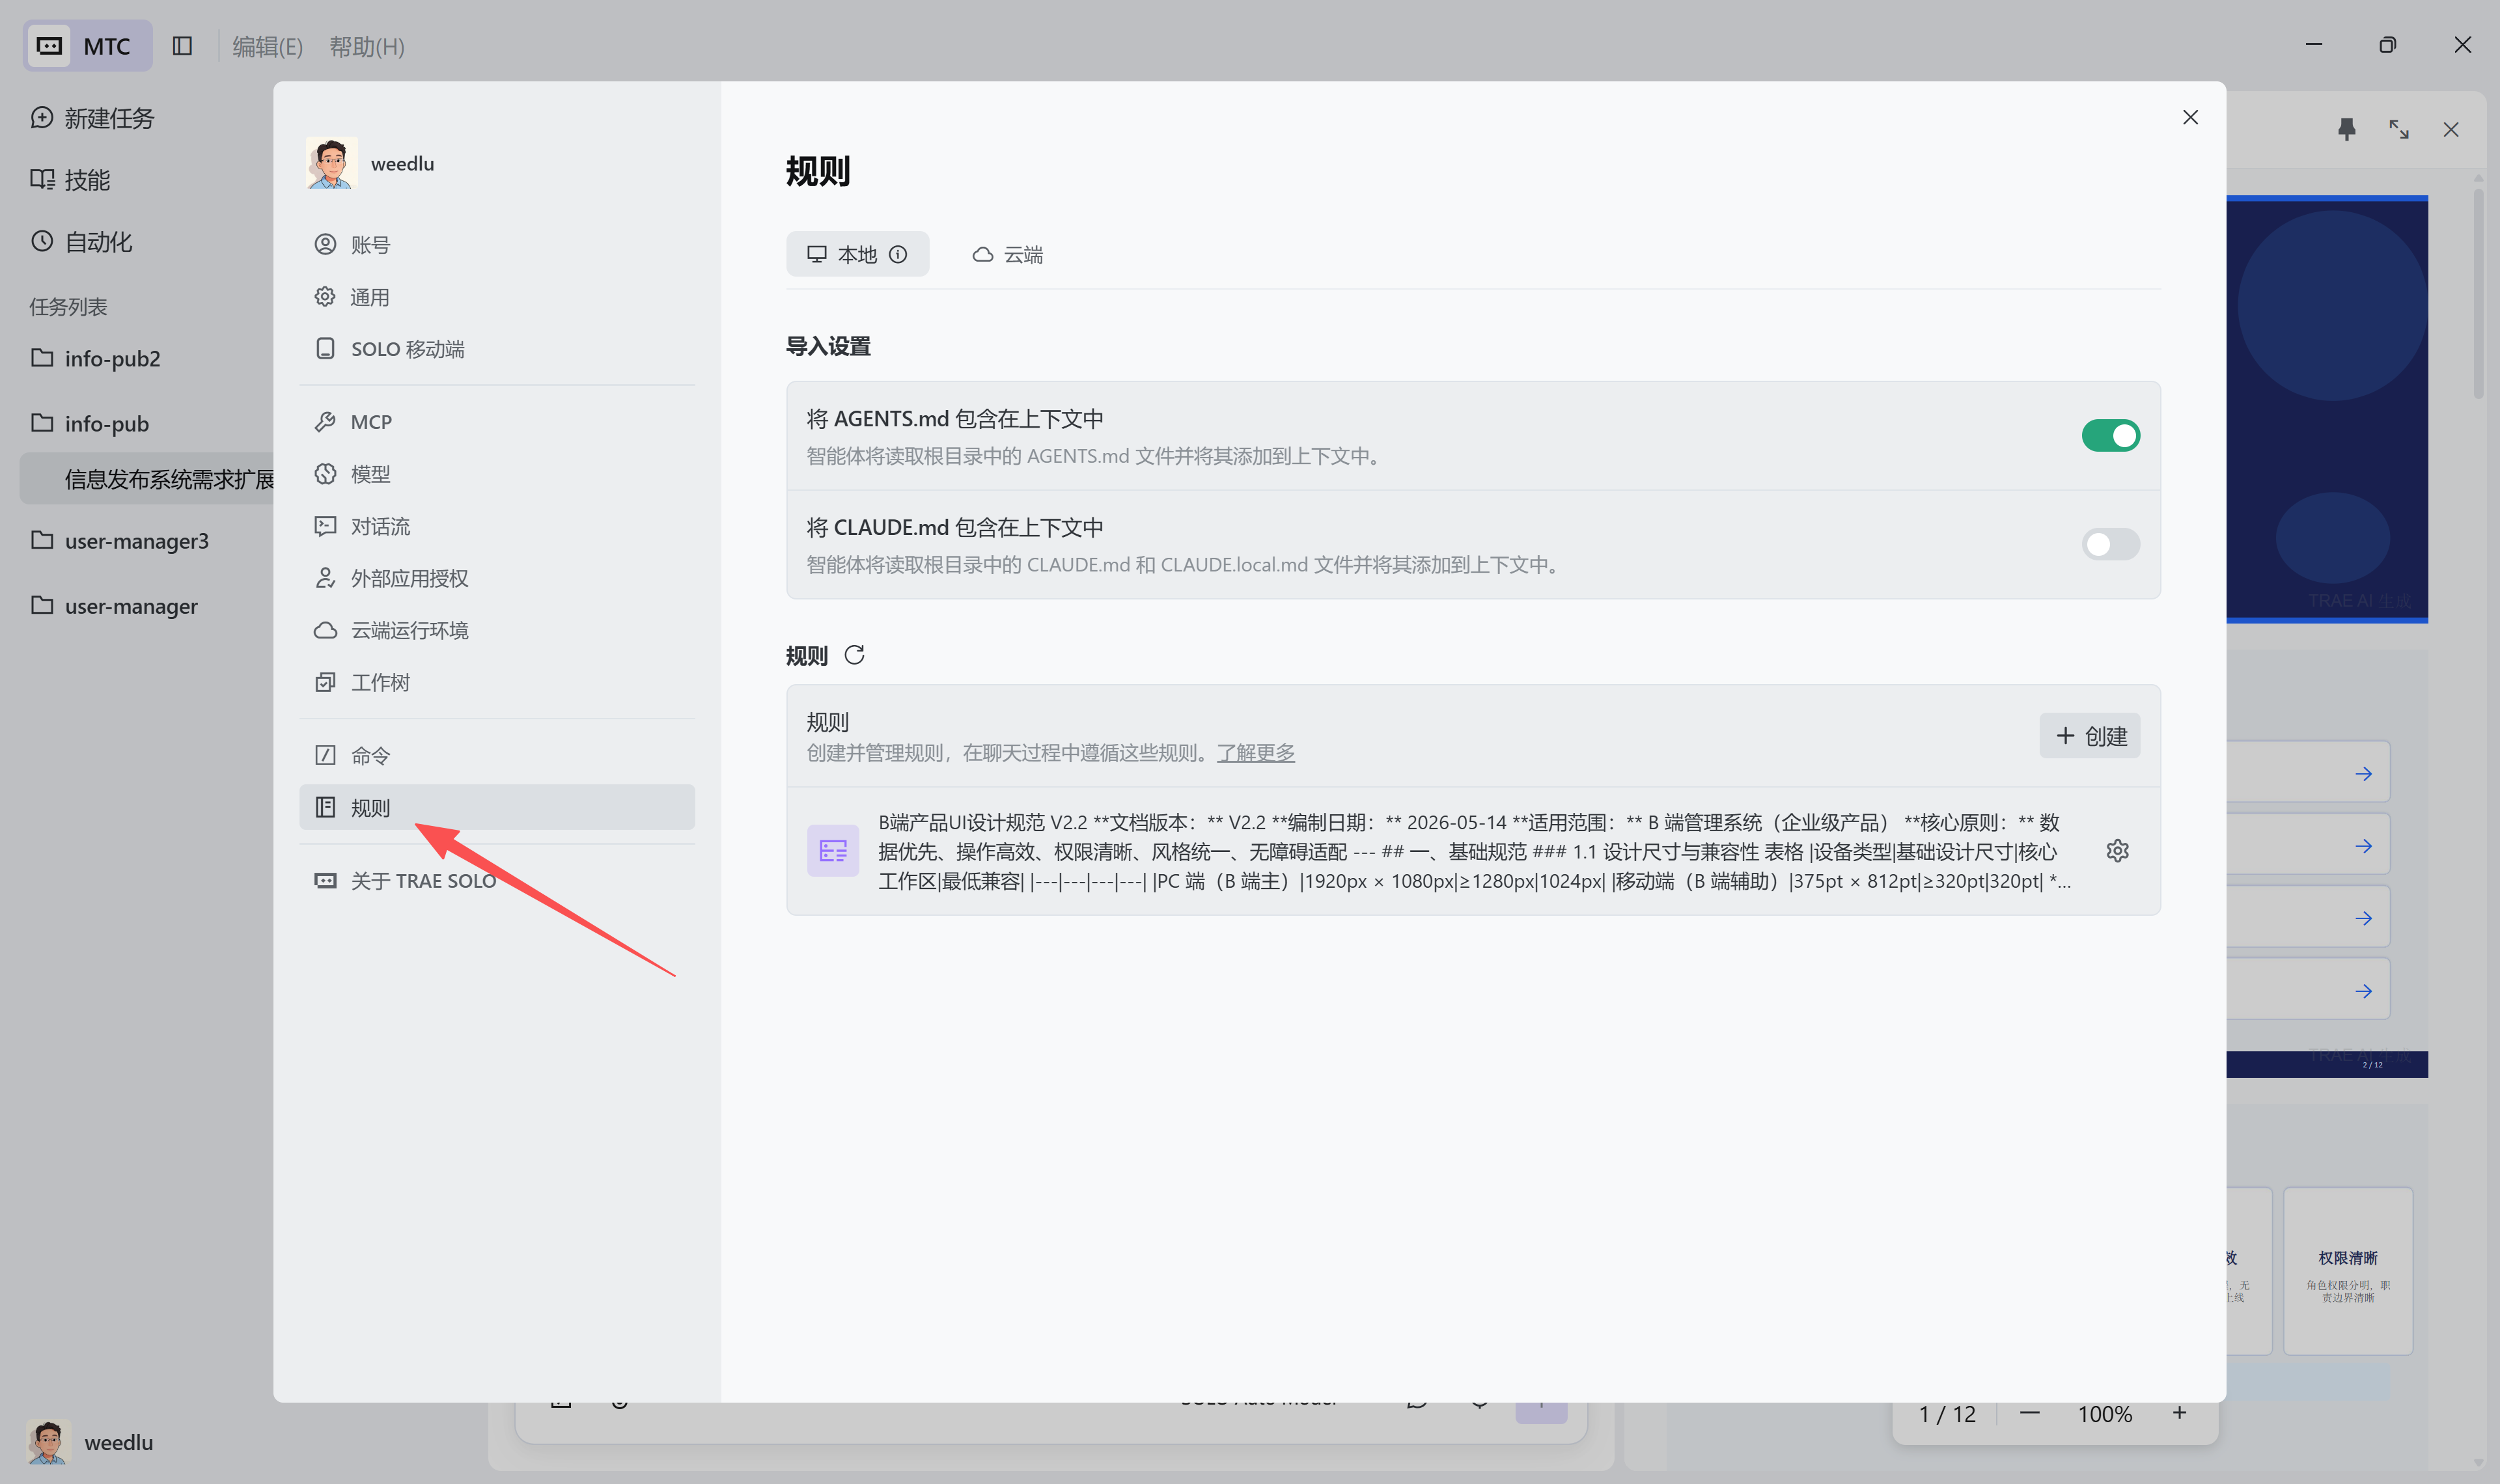Viewport: 2500px width, 1484px height.
Task: Zoom in with plus in preview
Action: point(2179,1413)
